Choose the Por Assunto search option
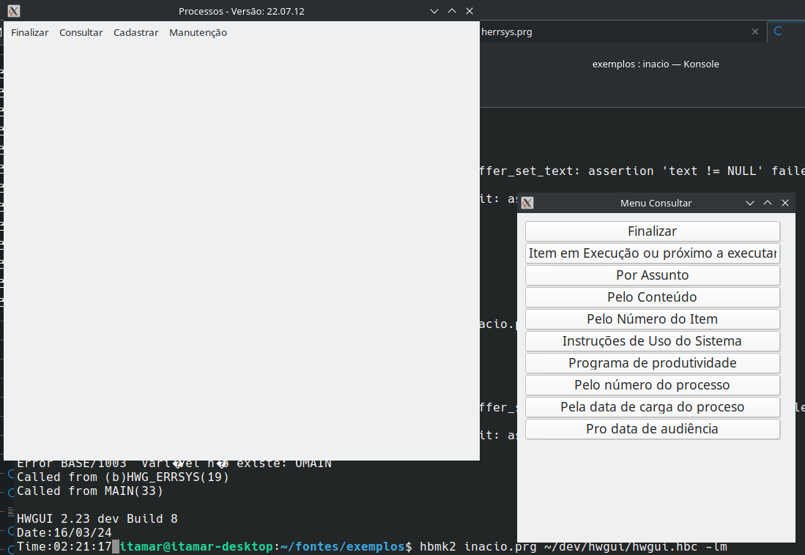Screen dimensions: 805x555 pos(652,275)
